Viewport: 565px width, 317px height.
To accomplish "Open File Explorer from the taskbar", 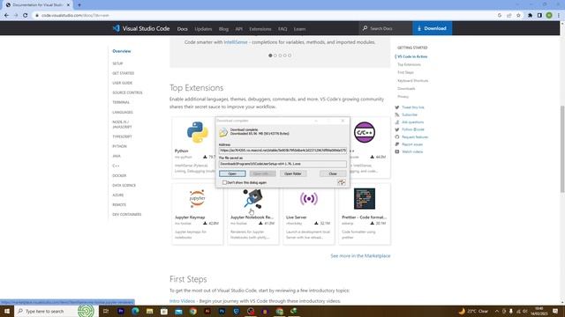I will pos(149,311).
